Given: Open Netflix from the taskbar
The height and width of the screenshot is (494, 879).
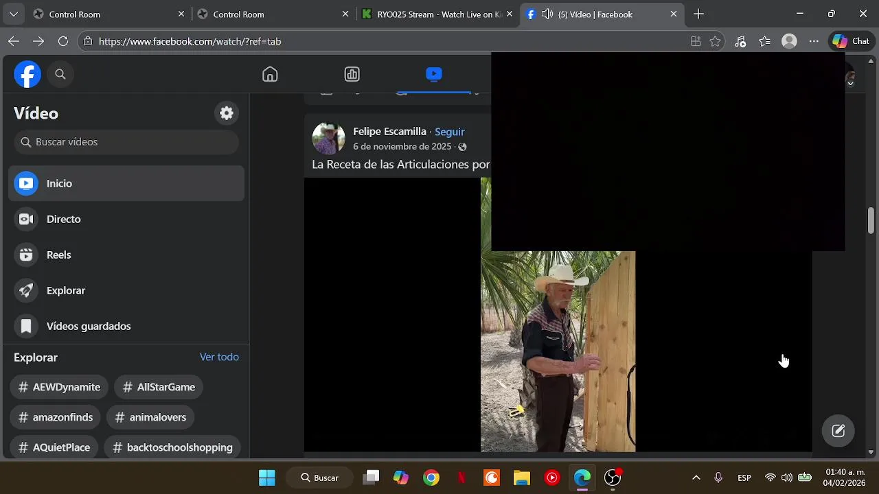Looking at the screenshot, I should 461,478.
